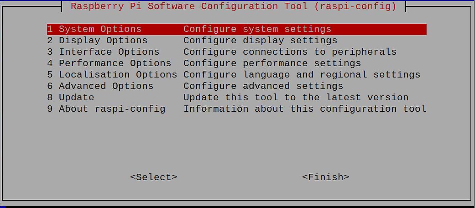Click 'Configure system settings' description text

[257, 29]
